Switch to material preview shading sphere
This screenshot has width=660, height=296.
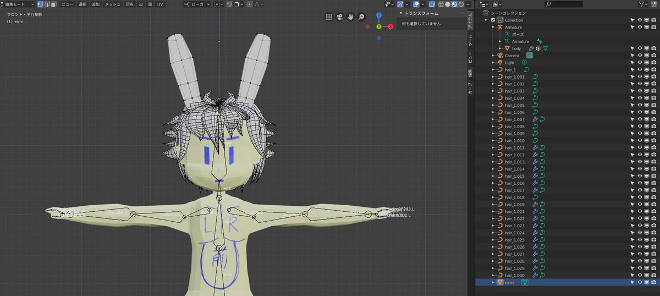454,4
